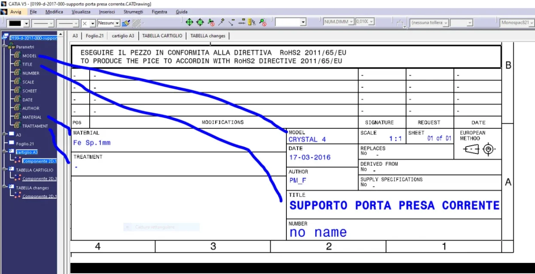Select MATERIAL parameter in tree
Image resolution: width=535 pixels, height=274 pixels.
32,117
